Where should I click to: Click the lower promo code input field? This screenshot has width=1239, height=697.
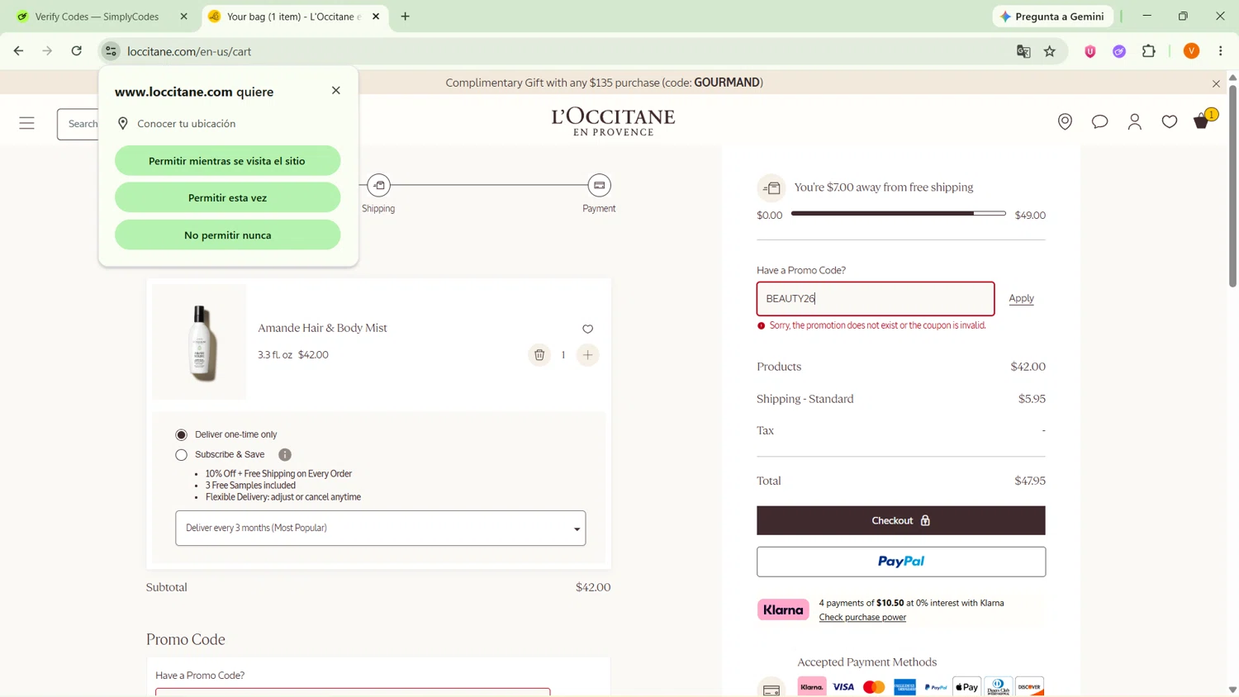353,692
